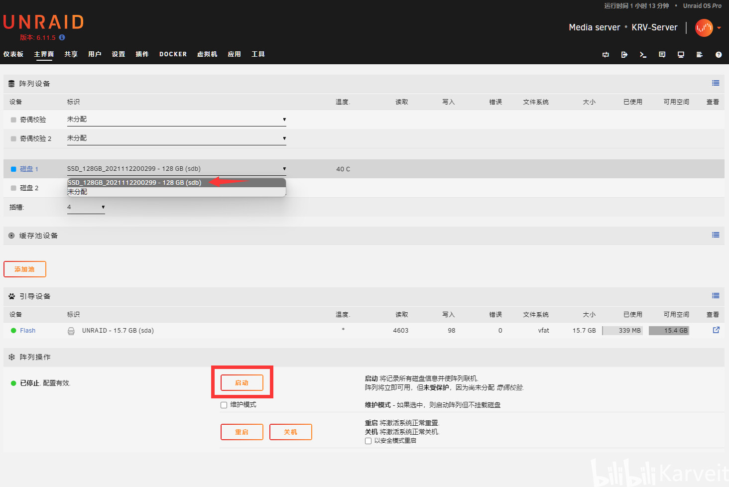Choose SSD_128GB (sdb) in the dropdown list

tap(177, 183)
